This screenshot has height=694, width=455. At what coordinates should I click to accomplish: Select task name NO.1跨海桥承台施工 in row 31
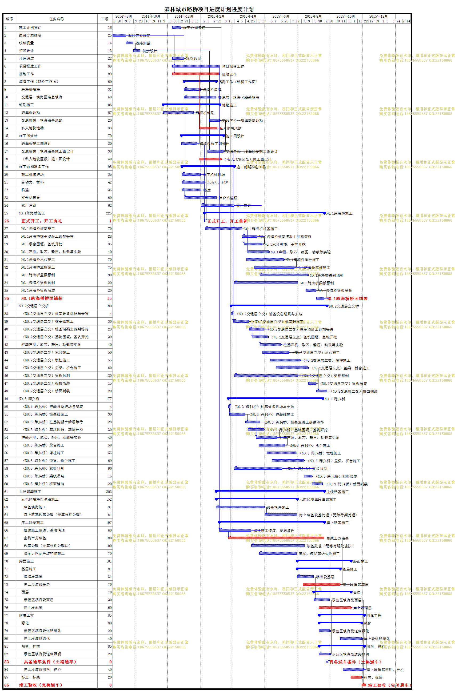click(38, 260)
